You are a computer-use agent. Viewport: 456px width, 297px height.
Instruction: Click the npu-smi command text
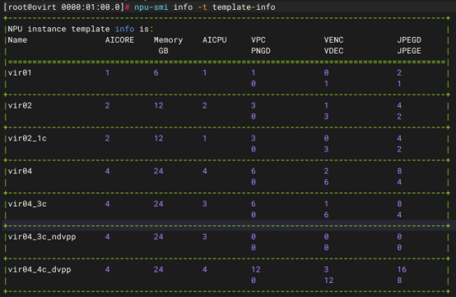point(151,7)
